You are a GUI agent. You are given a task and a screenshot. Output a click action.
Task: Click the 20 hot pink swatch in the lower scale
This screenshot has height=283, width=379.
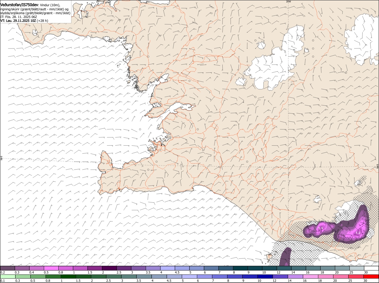341,277
